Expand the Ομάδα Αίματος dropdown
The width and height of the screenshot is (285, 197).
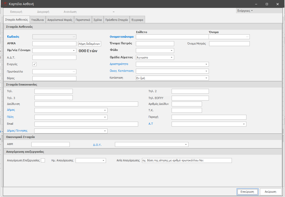coord(172,58)
